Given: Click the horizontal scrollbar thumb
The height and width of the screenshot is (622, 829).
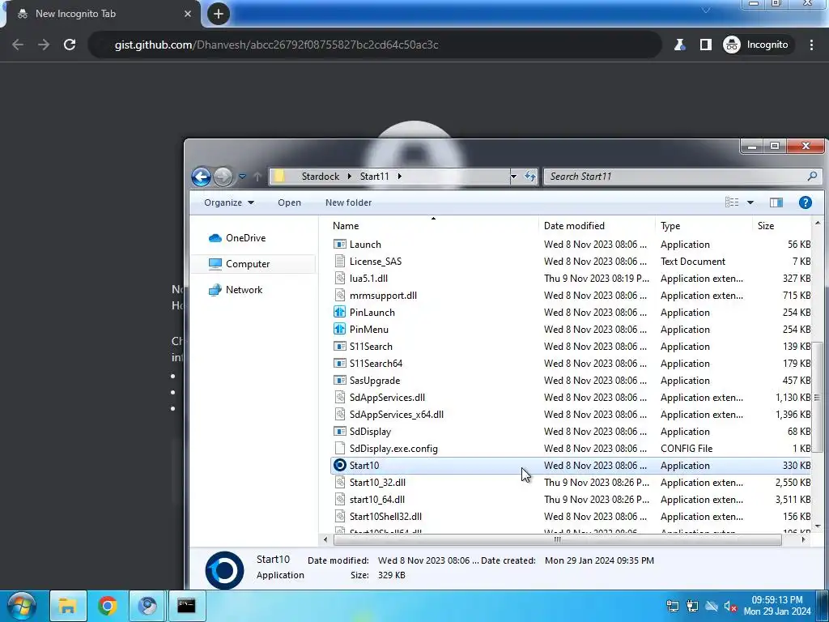Looking at the screenshot, I should (557, 539).
